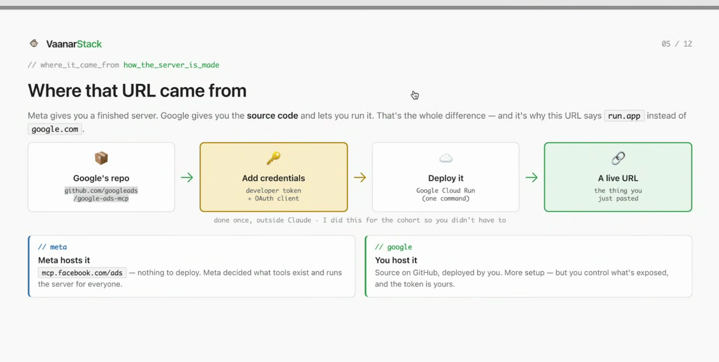This screenshot has width=719, height=362.
Task: Click the chain link icon in A live URL card
Action: click(618, 158)
